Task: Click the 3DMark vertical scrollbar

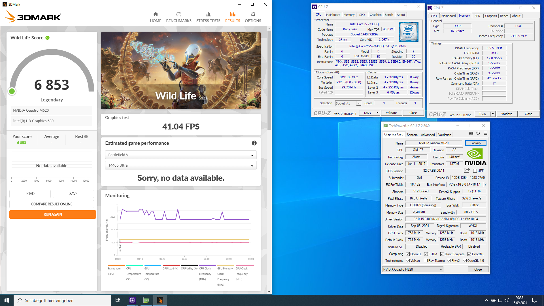Action: coord(269,80)
